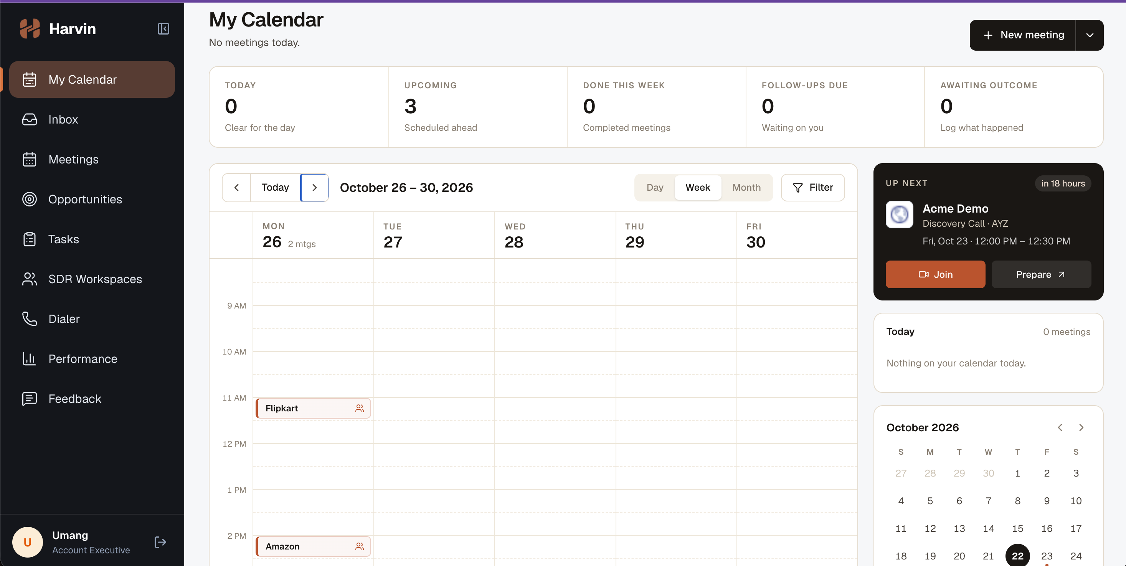The height and width of the screenshot is (566, 1126).
Task: Open the Flipkart meeting event
Action: pos(314,408)
